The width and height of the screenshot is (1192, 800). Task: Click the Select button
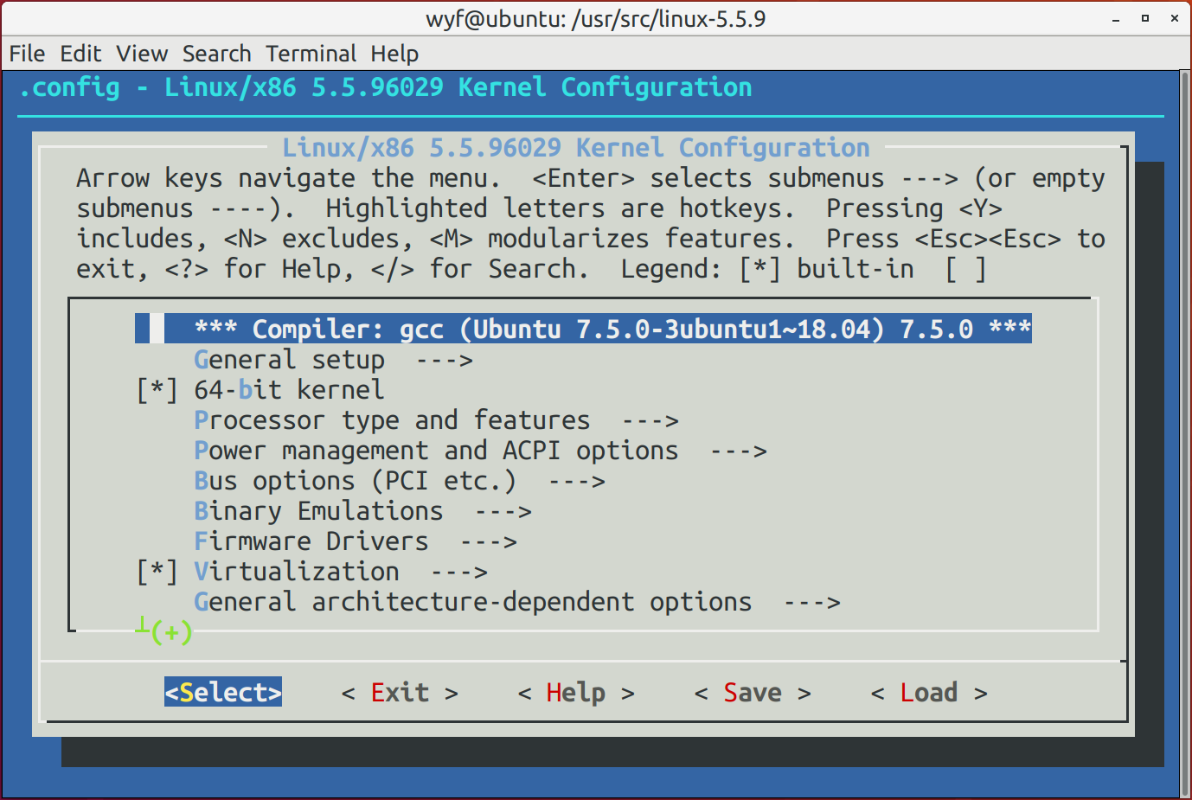coord(223,692)
